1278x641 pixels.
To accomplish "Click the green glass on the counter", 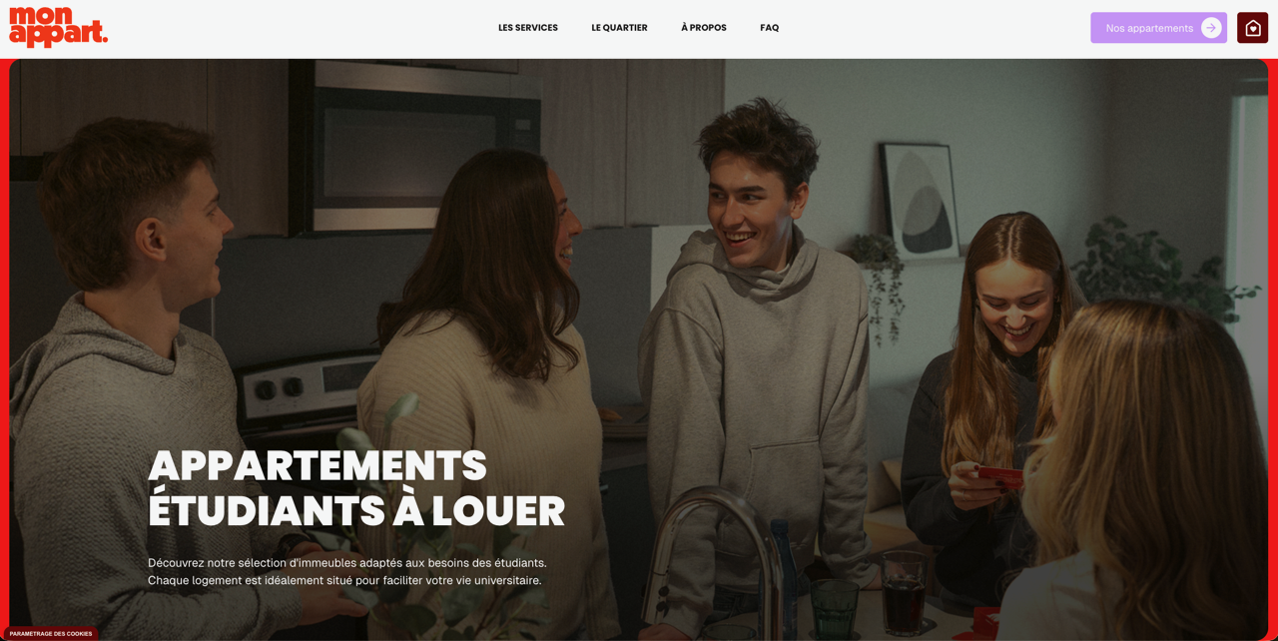I will (834, 609).
